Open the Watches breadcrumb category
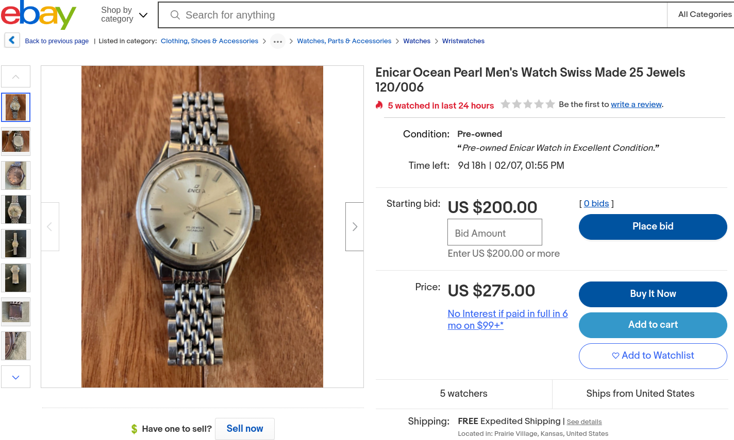The height and width of the screenshot is (440, 734). pyautogui.click(x=416, y=41)
